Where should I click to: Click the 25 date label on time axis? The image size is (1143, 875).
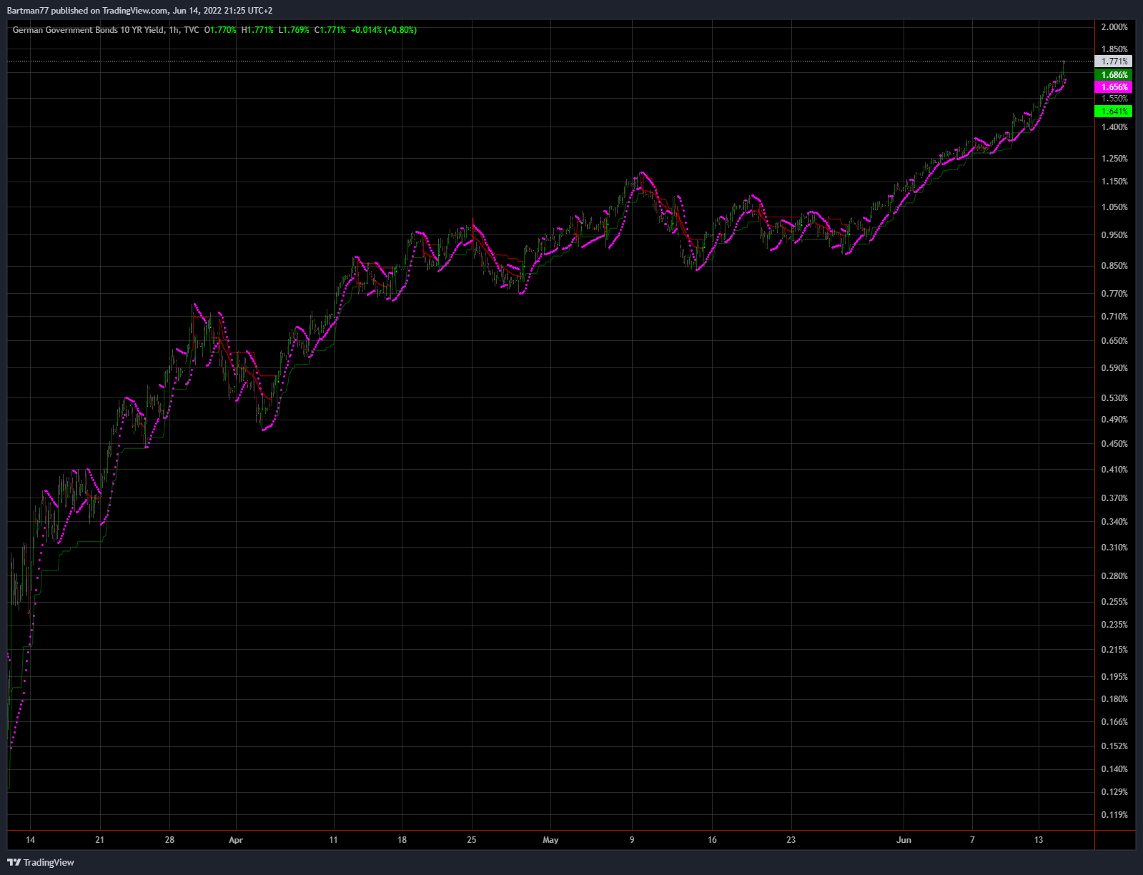(x=472, y=840)
